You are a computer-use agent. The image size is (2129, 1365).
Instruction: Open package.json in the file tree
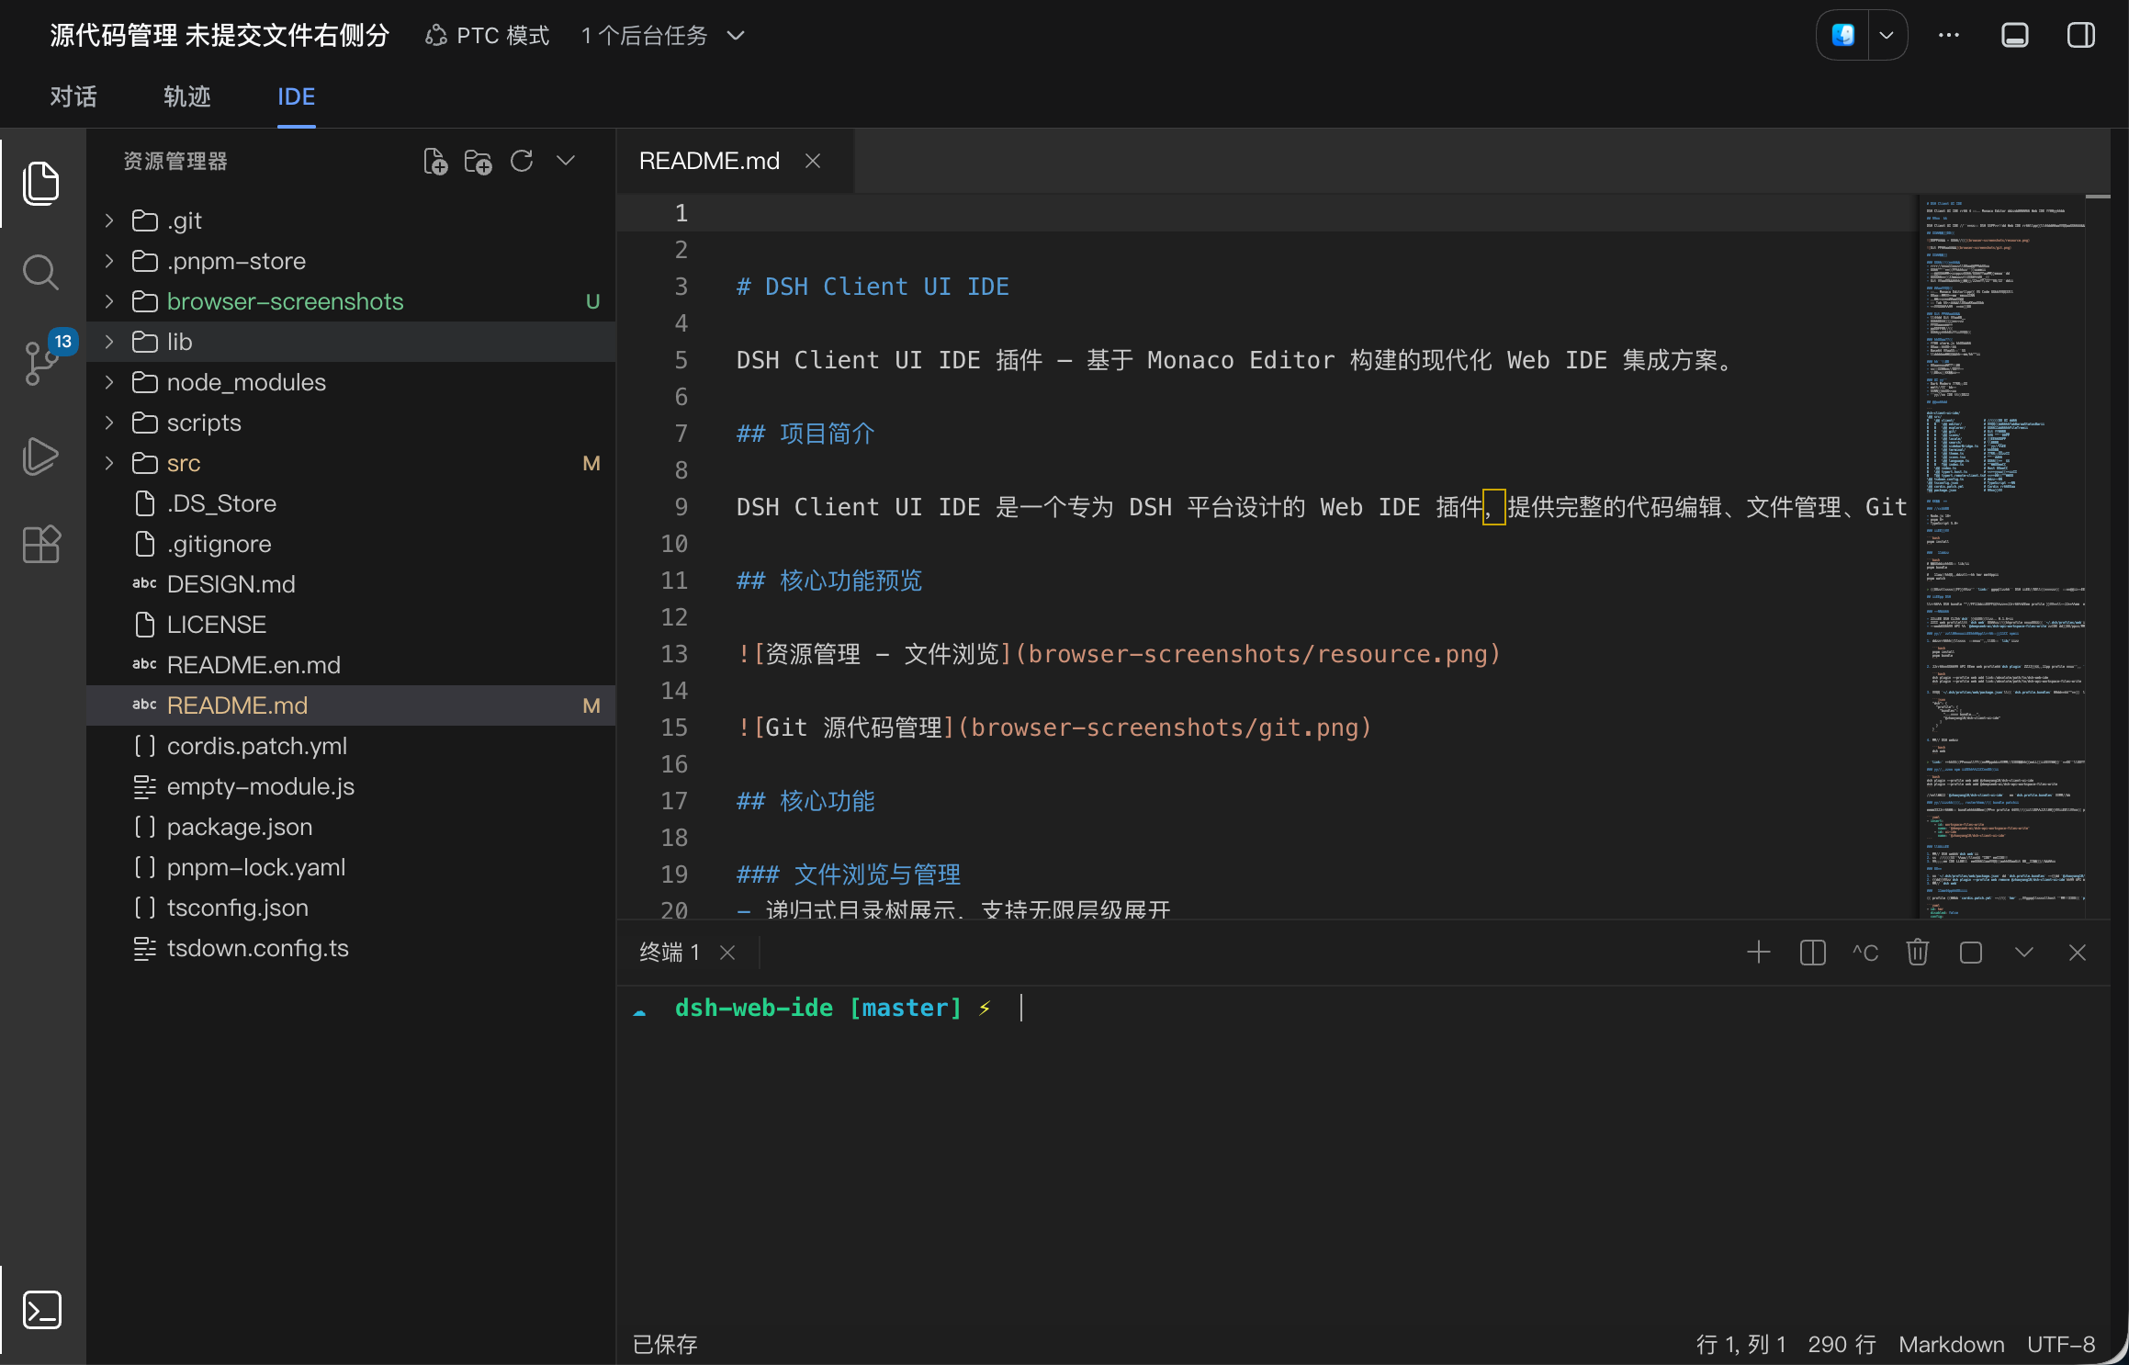tap(351, 827)
